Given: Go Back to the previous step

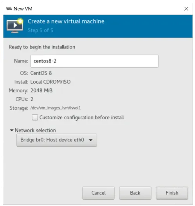Looking at the screenshot, I should 135,193.
